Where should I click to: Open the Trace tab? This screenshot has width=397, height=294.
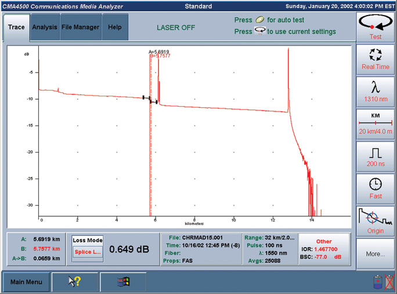coord(16,27)
